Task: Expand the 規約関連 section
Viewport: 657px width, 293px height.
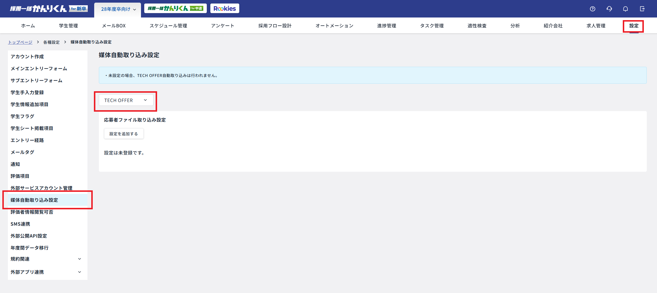Action: tap(46, 259)
